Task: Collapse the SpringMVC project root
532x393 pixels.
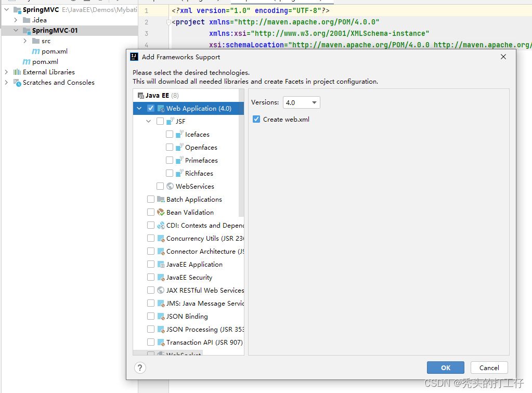Action: [x=6, y=9]
